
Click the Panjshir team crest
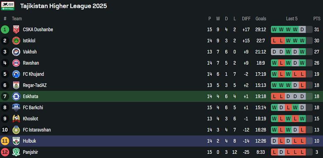coord(16,152)
